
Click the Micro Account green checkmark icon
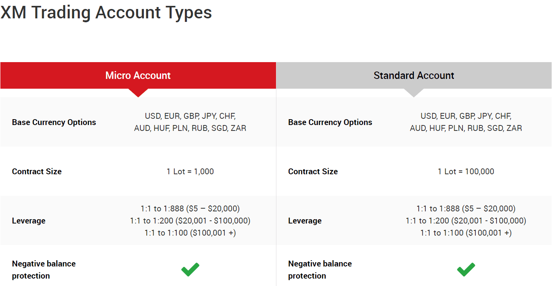tap(190, 270)
